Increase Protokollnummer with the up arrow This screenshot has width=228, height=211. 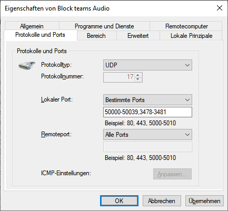click(138, 75)
